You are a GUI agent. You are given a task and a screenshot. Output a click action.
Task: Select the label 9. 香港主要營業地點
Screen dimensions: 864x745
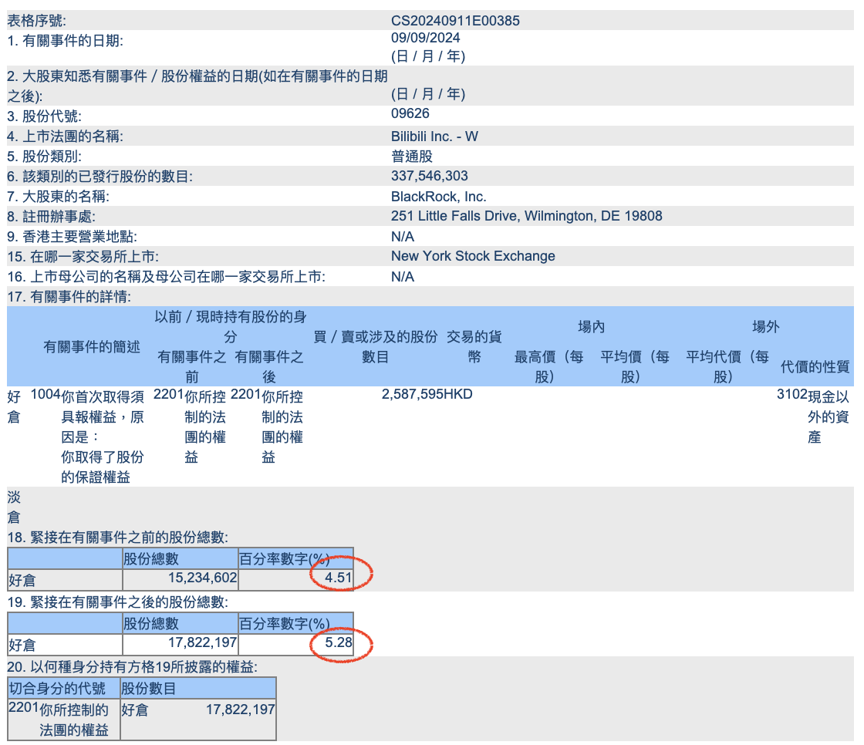[x=73, y=237]
